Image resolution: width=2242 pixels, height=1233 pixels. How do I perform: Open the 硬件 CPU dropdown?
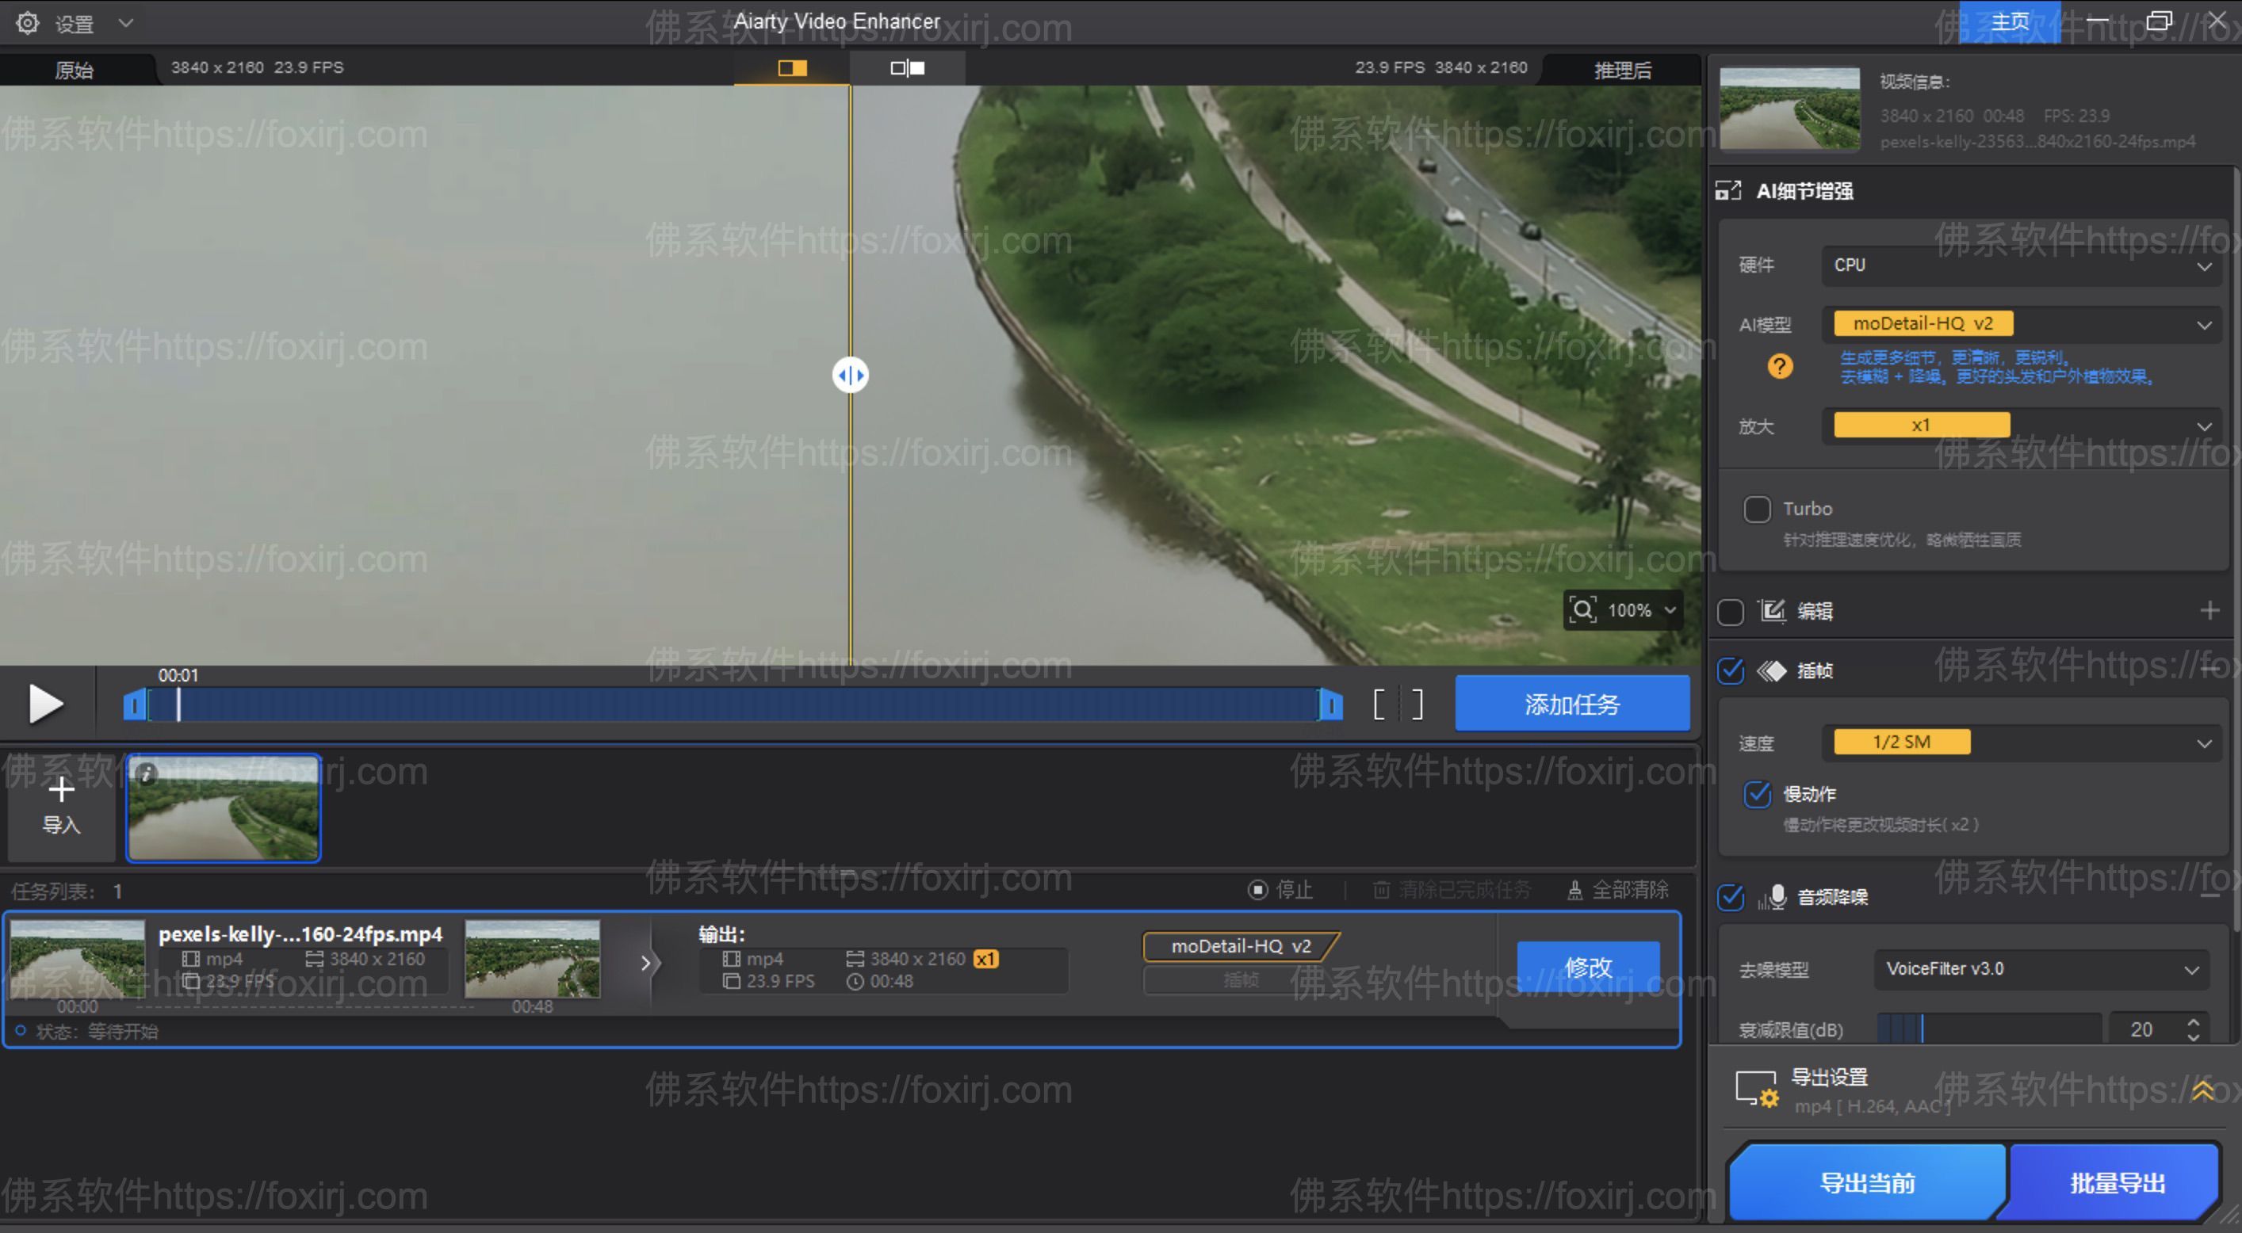pos(2021,265)
